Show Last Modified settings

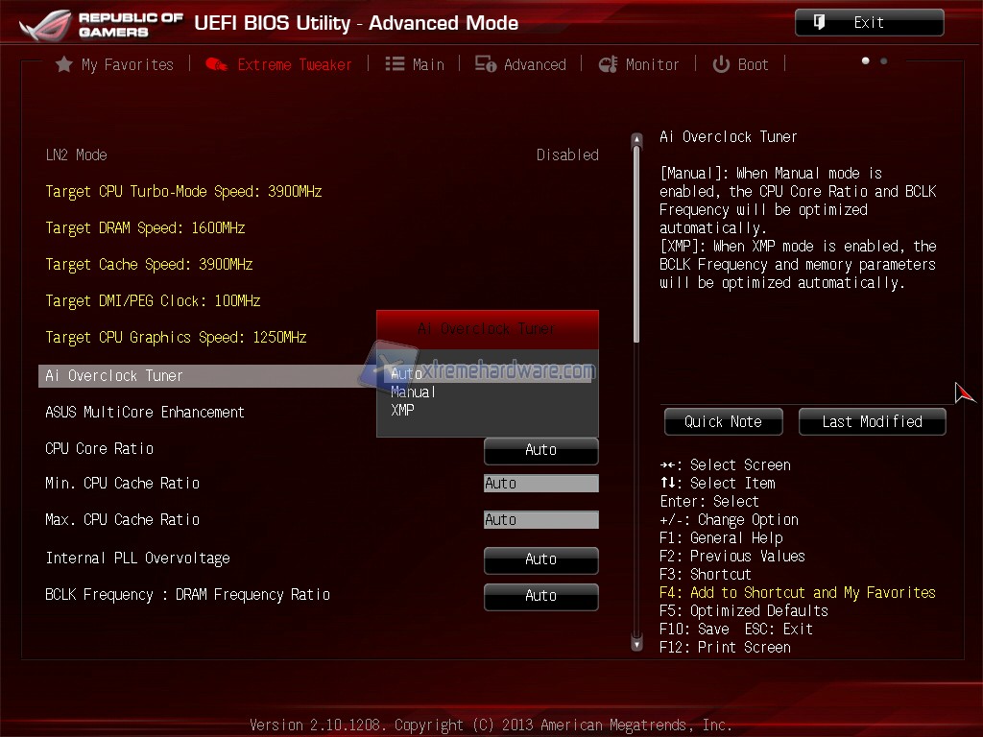click(872, 421)
